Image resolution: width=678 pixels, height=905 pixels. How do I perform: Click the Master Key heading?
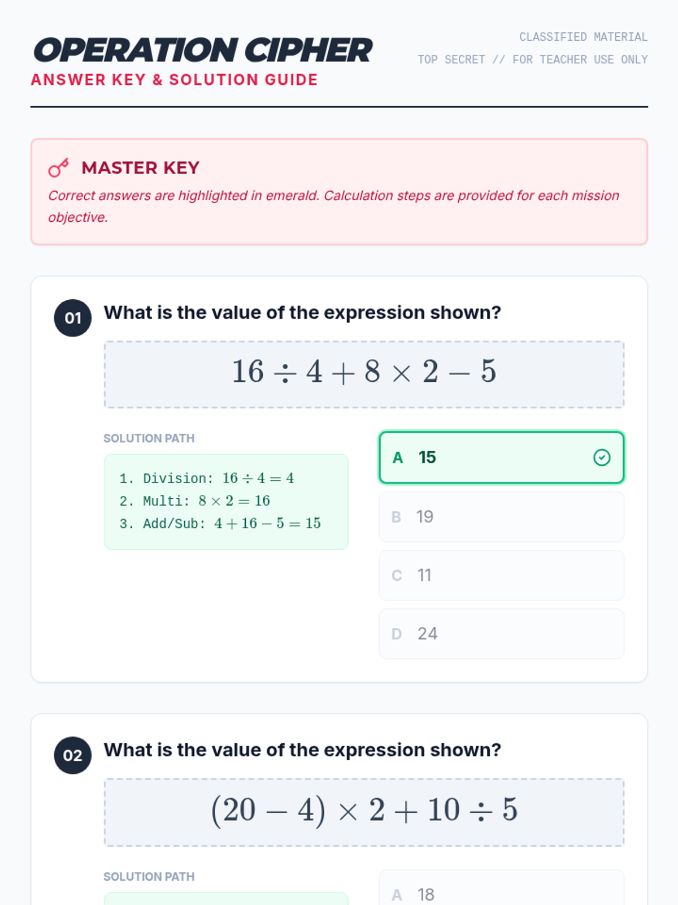point(140,168)
